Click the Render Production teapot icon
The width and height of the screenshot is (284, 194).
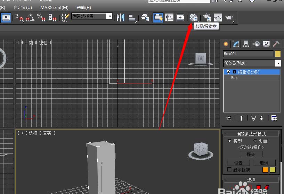click(x=229, y=18)
